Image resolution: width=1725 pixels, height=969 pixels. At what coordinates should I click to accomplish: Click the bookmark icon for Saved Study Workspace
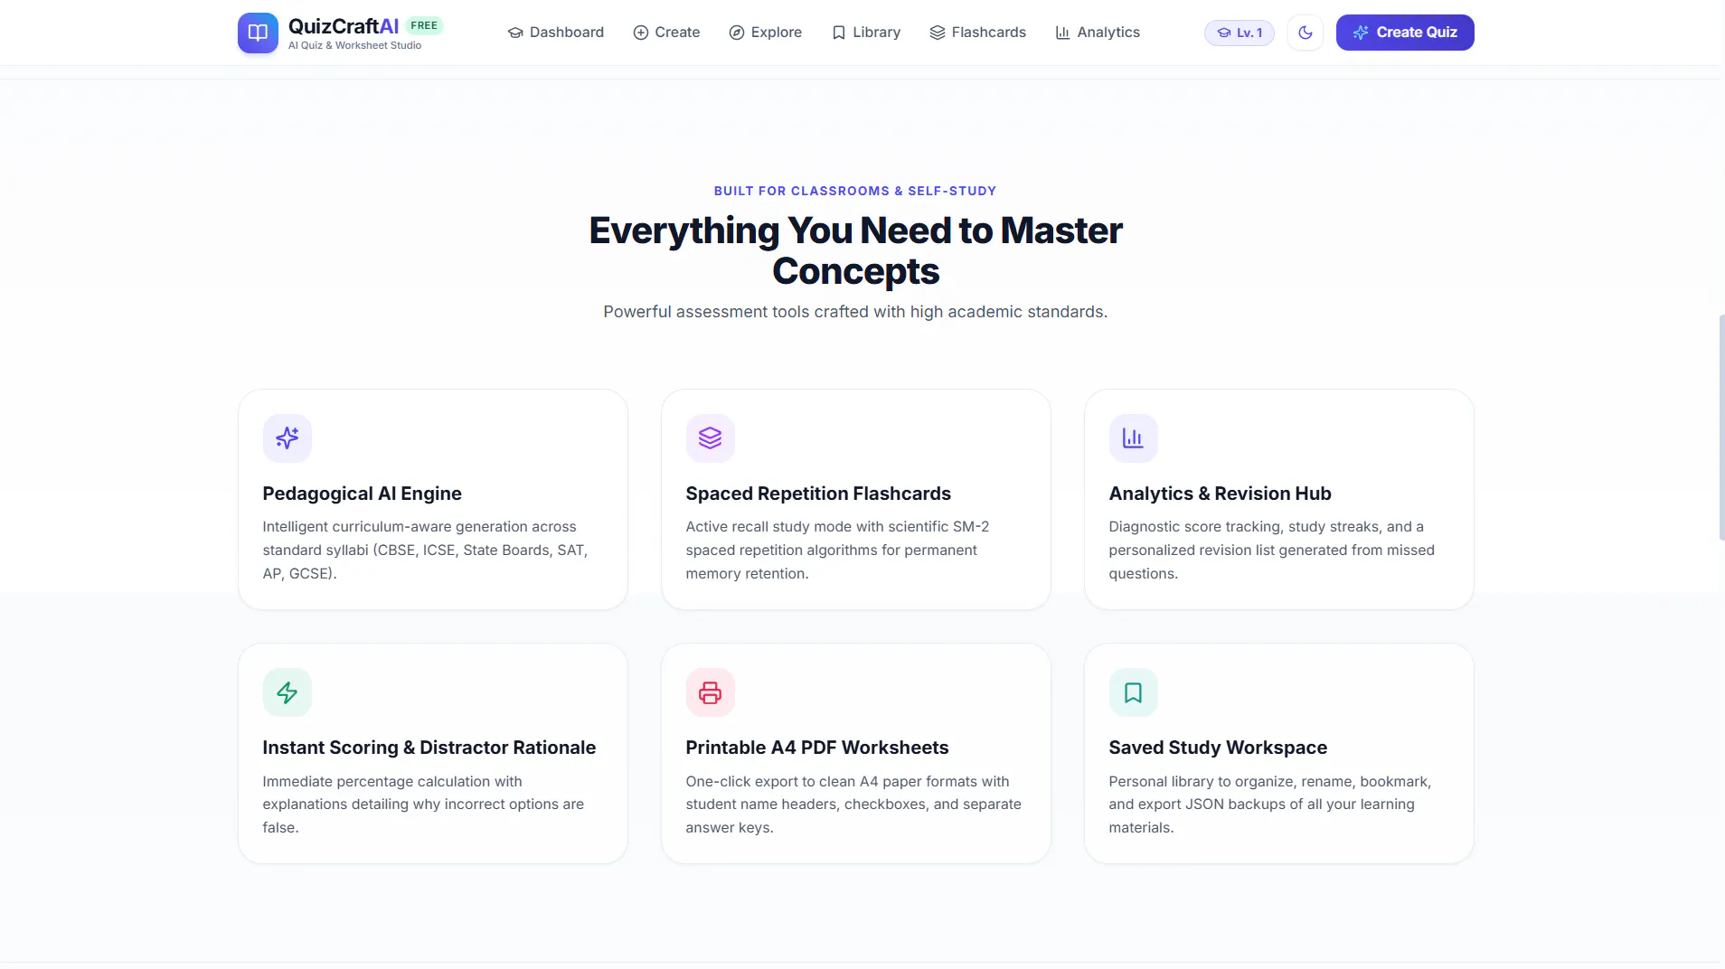[x=1134, y=692]
